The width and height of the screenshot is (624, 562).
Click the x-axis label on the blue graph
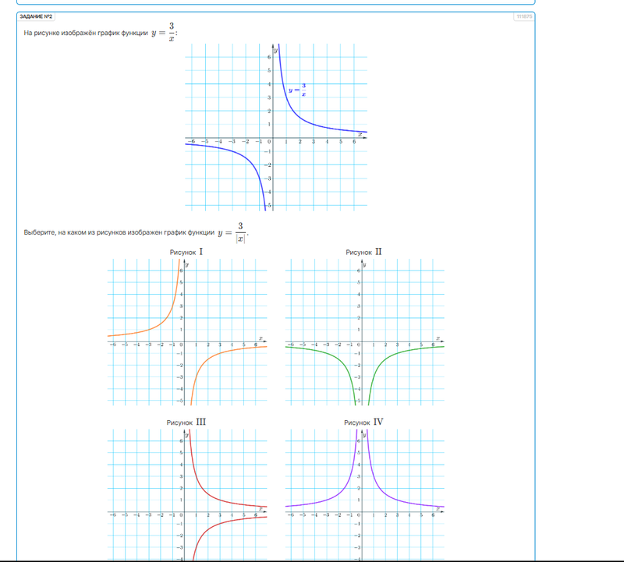coord(360,135)
